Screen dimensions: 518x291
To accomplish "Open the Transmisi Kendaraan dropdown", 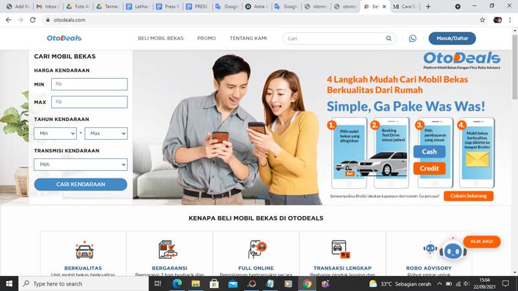I will [x=80, y=165].
